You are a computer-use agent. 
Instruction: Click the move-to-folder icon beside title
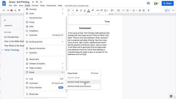pyautogui.click(x=37, y=2)
